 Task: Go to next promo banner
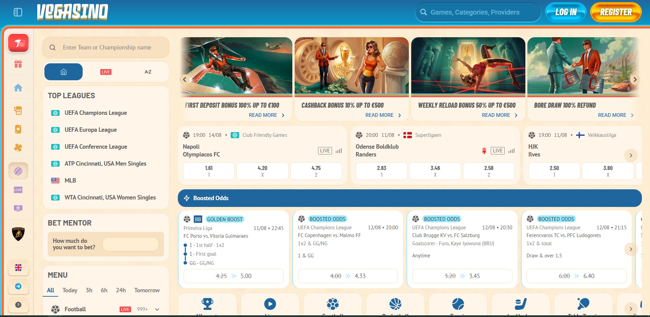[x=635, y=80]
